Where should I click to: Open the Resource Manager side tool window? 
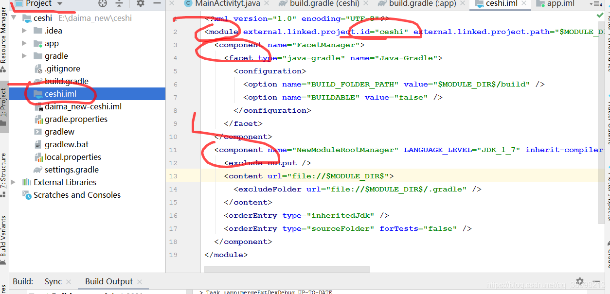[4, 40]
